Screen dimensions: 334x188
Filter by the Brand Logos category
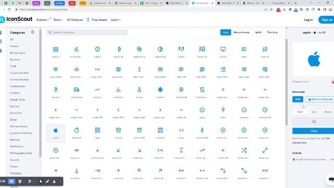tap(17, 53)
